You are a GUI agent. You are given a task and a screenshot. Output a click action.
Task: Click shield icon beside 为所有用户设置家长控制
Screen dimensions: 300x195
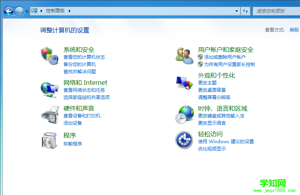tap(200, 64)
